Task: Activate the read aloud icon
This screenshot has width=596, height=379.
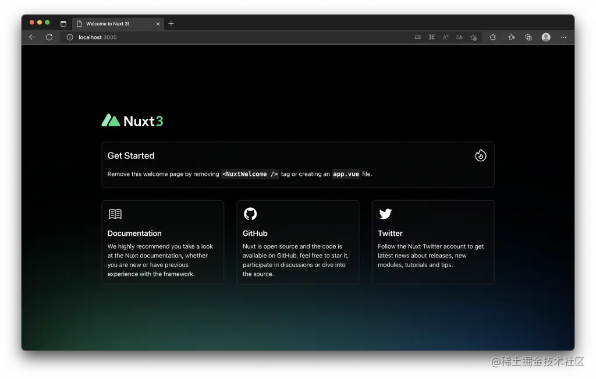Action: click(x=445, y=37)
